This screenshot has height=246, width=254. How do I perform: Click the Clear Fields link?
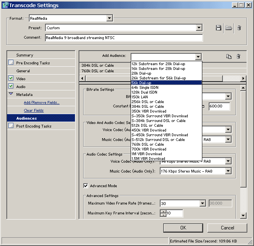click(x=34, y=111)
